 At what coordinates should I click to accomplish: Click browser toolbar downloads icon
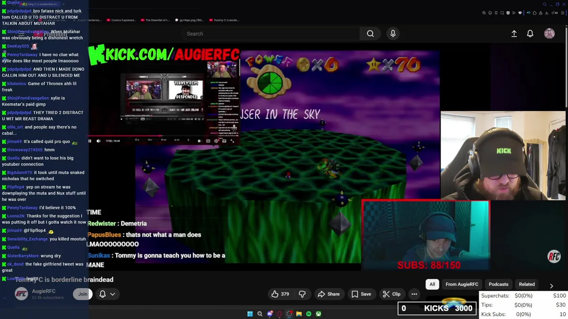(x=546, y=13)
